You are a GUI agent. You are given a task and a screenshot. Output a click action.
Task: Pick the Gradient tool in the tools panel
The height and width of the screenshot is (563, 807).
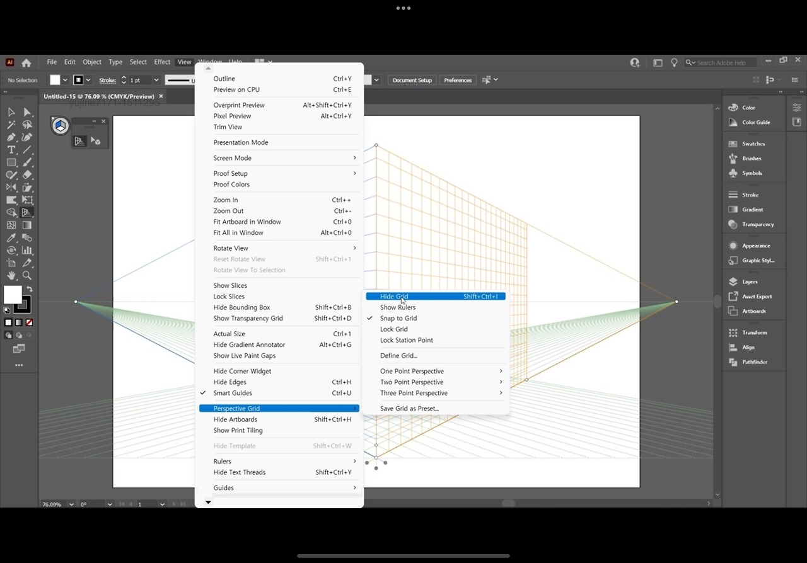[x=27, y=225]
